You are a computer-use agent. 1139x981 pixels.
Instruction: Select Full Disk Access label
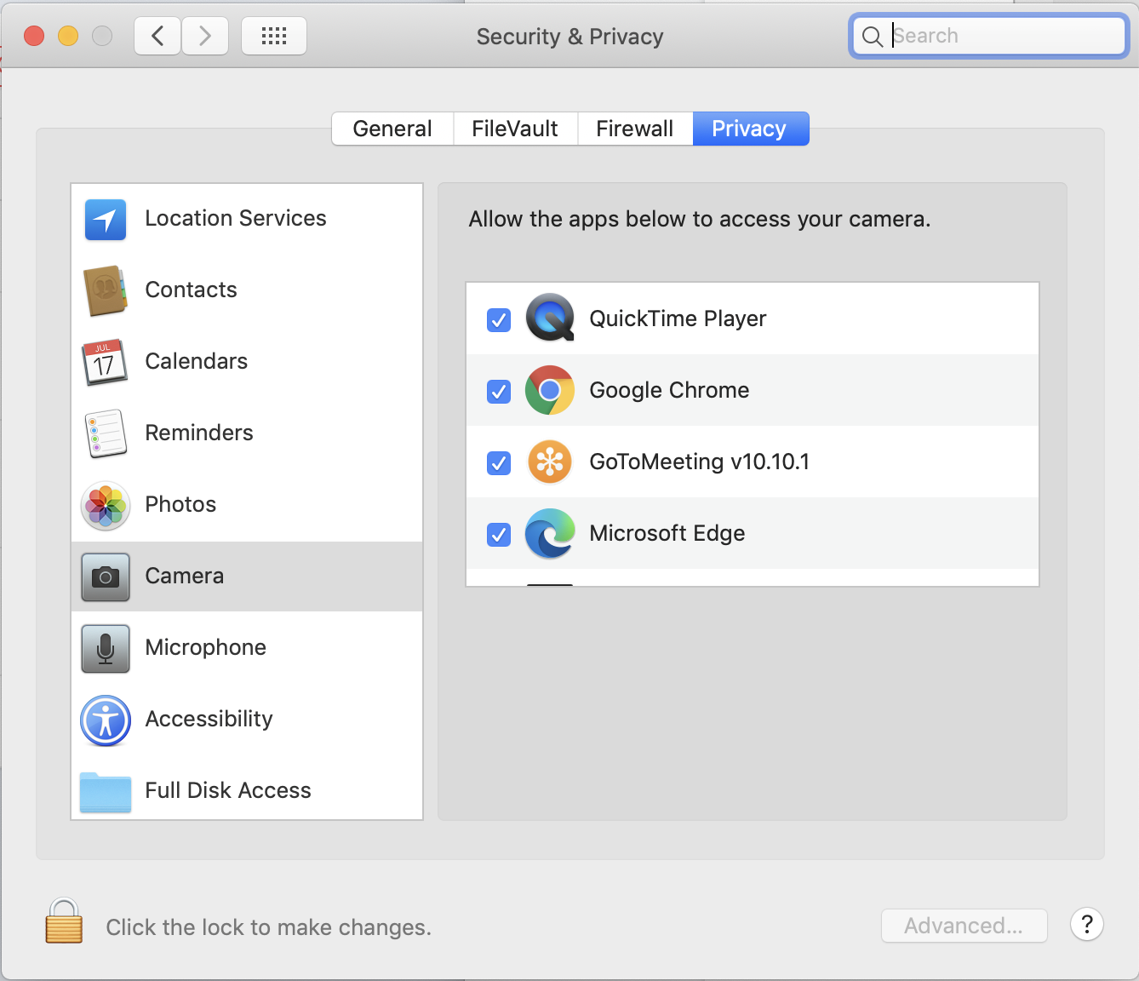pyautogui.click(x=228, y=790)
